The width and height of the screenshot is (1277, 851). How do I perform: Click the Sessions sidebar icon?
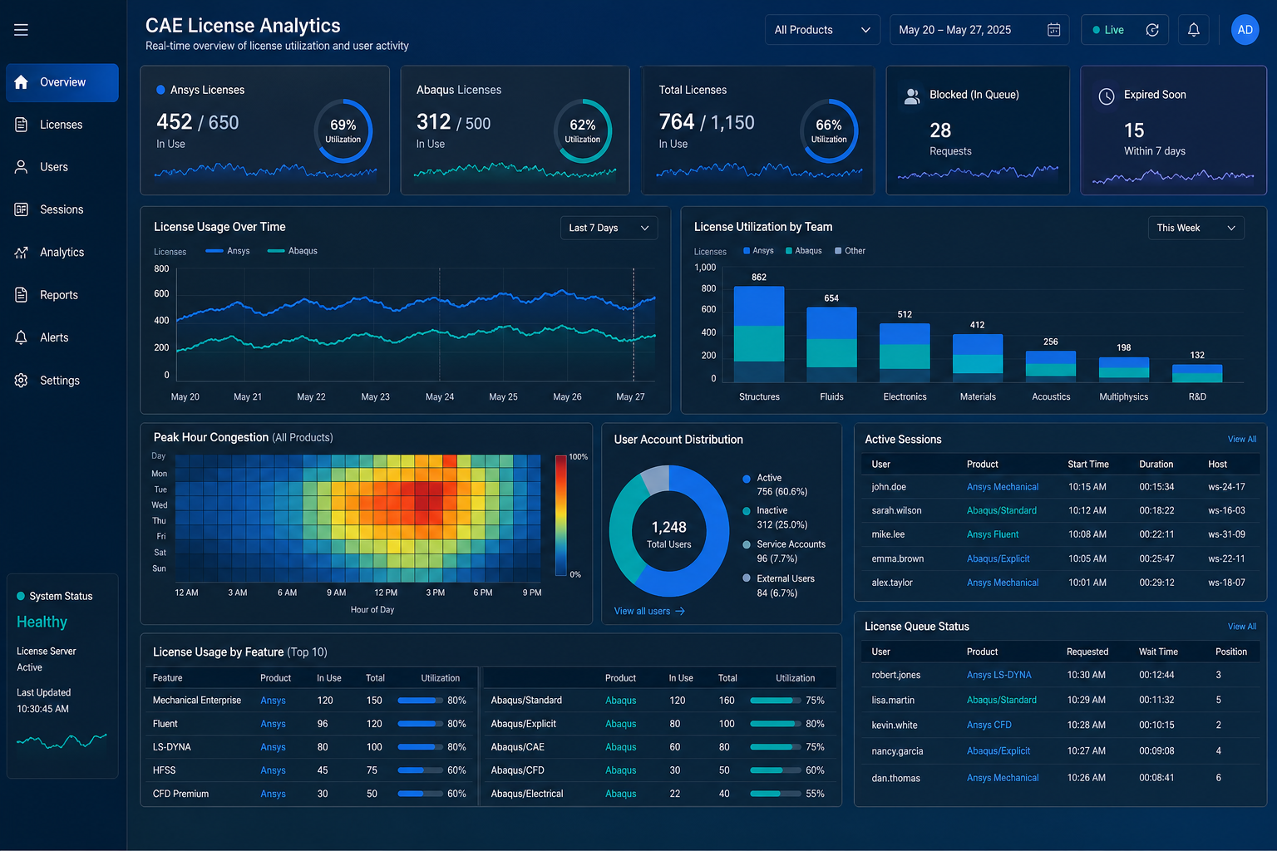[22, 209]
